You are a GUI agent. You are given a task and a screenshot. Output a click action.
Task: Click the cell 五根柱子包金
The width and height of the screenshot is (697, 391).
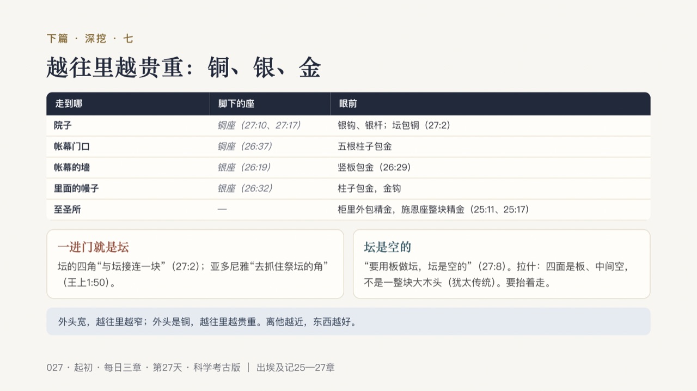[365, 146]
